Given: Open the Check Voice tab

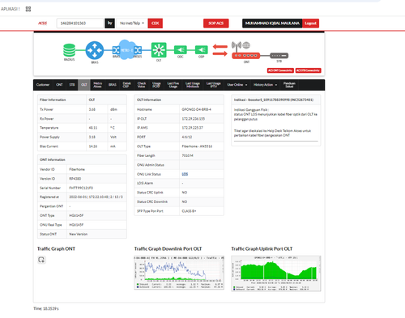Looking at the screenshot, I should pyautogui.click(x=142, y=85).
